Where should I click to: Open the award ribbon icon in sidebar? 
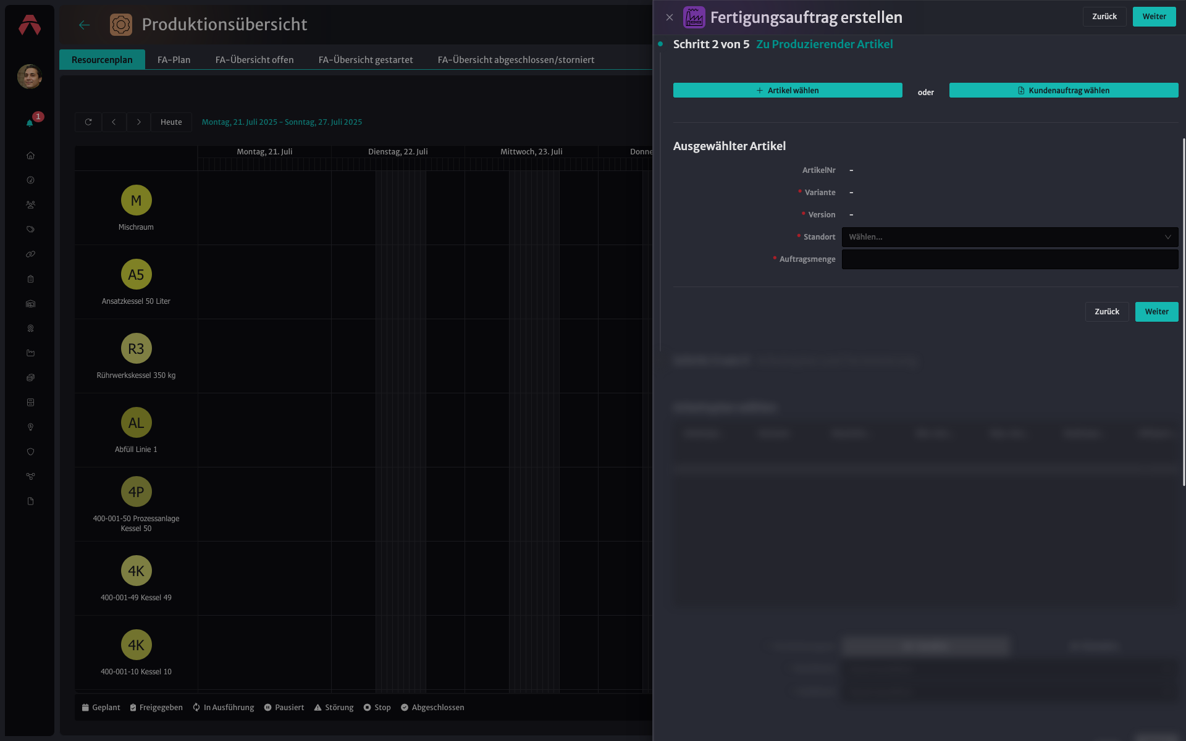(30, 329)
